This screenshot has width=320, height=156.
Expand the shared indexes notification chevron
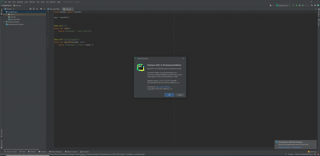point(315,144)
